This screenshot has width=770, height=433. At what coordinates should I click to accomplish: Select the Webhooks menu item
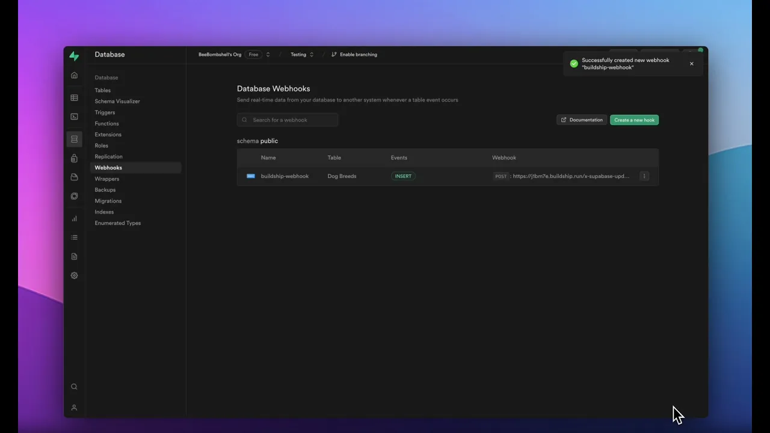136,168
